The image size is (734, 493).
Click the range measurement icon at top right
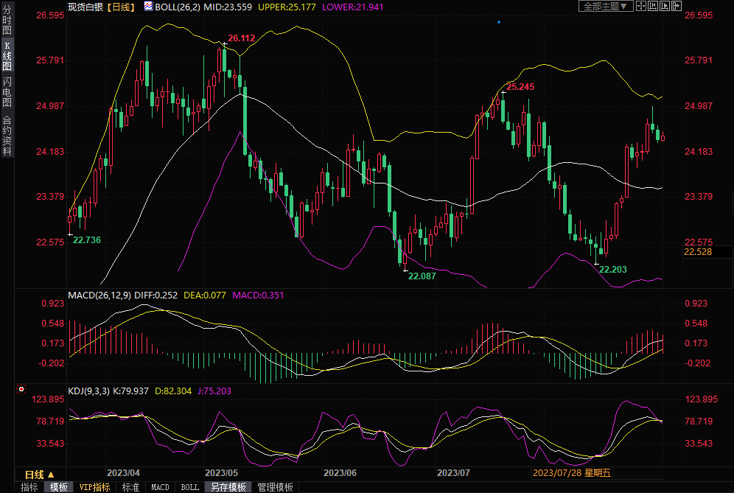pos(654,6)
